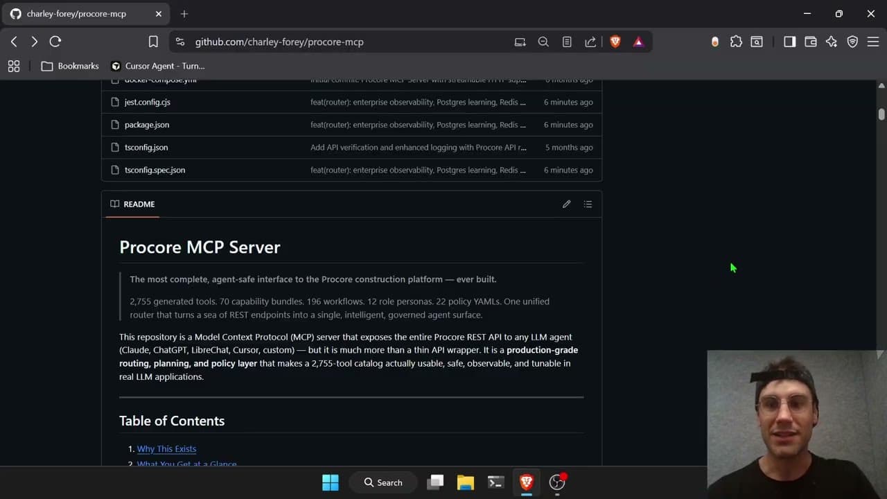The image size is (887, 499).
Task: Open Task View on the taskbar
Action: (x=435, y=482)
